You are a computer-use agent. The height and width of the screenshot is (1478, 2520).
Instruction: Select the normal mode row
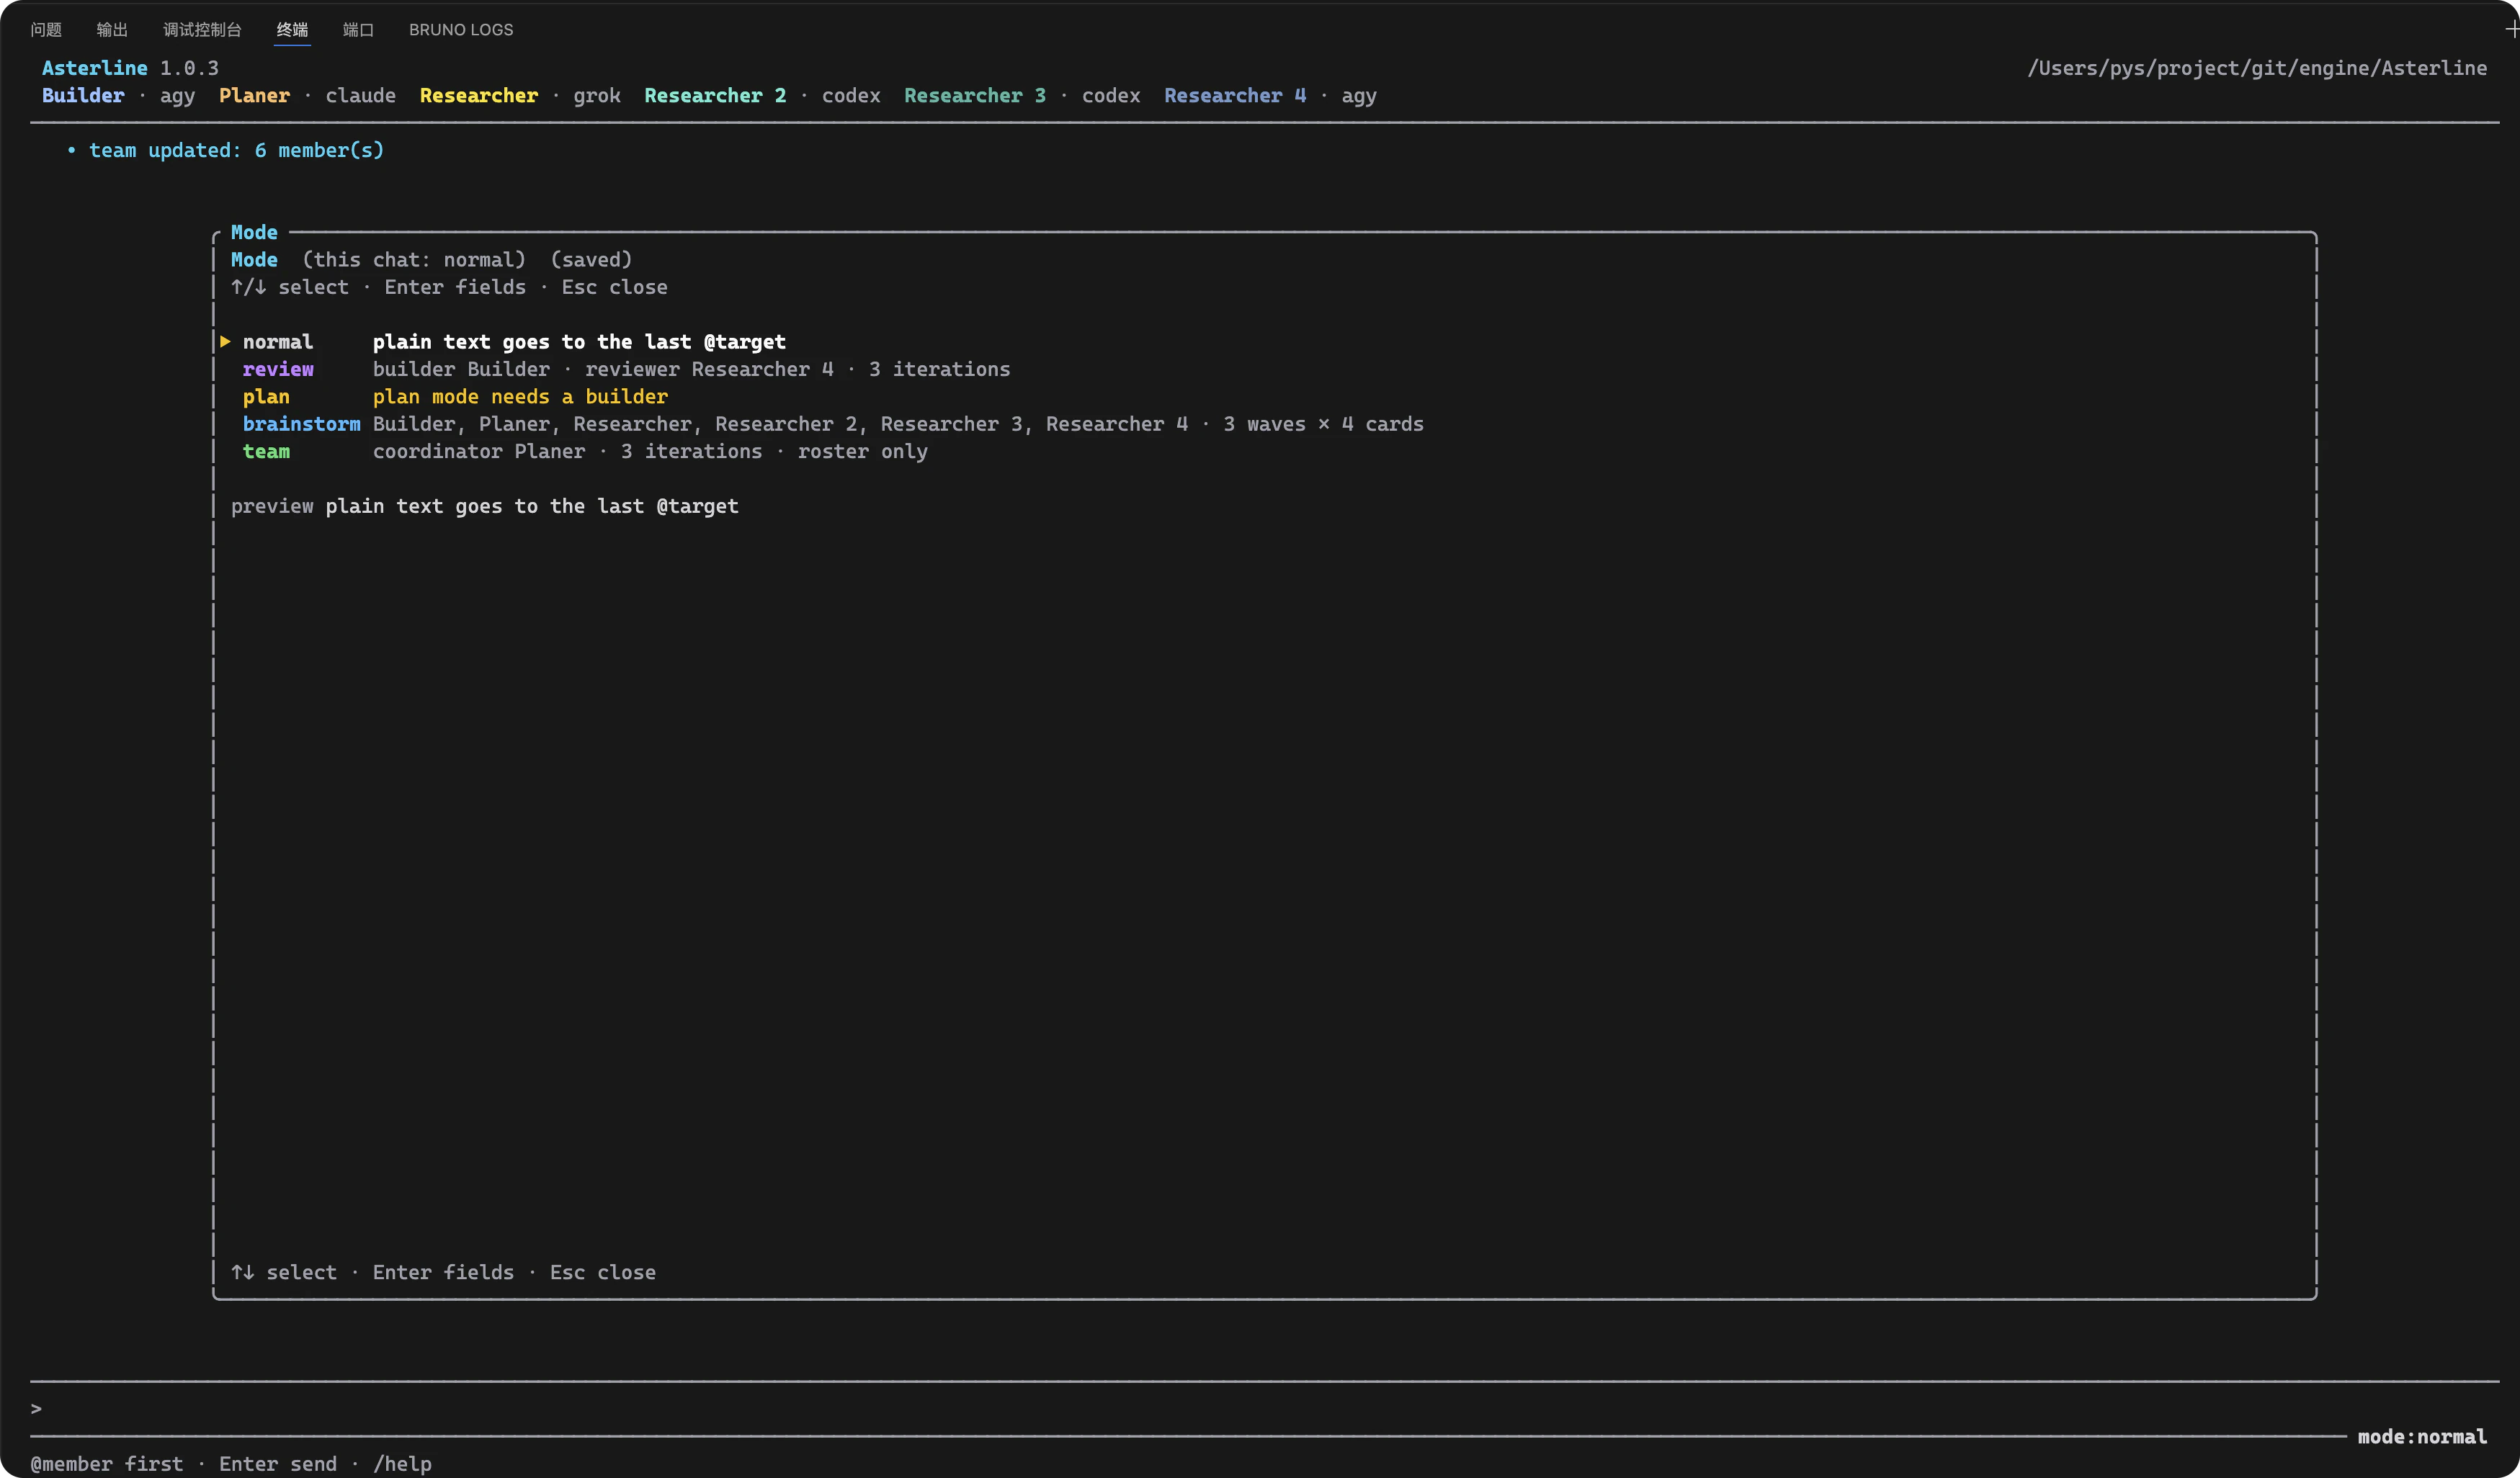(1265, 342)
